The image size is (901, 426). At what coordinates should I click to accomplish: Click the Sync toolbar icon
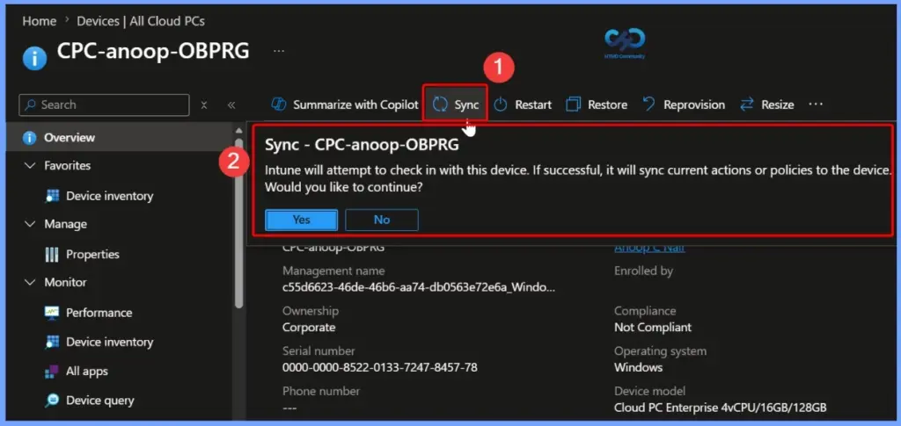[440, 105]
